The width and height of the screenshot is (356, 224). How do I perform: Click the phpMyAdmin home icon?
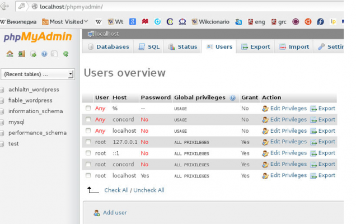10,54
